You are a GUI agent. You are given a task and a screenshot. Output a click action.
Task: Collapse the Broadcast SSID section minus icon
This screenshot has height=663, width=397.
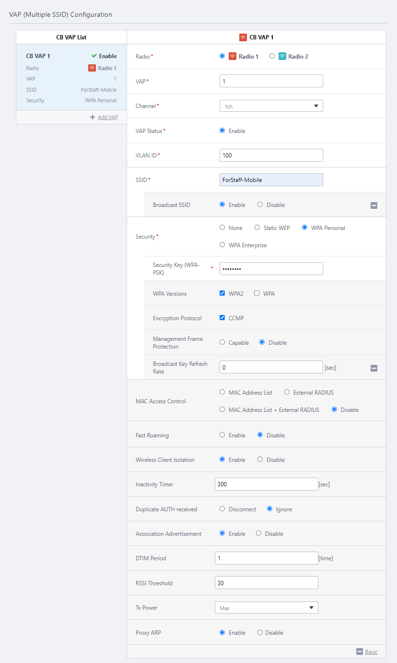[374, 205]
